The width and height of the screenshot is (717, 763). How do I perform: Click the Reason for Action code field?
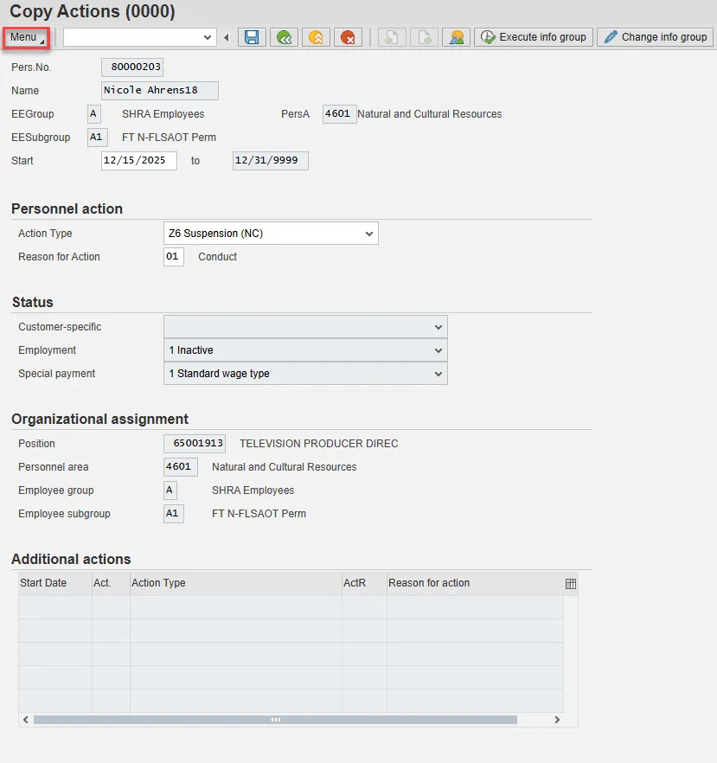pyautogui.click(x=173, y=257)
